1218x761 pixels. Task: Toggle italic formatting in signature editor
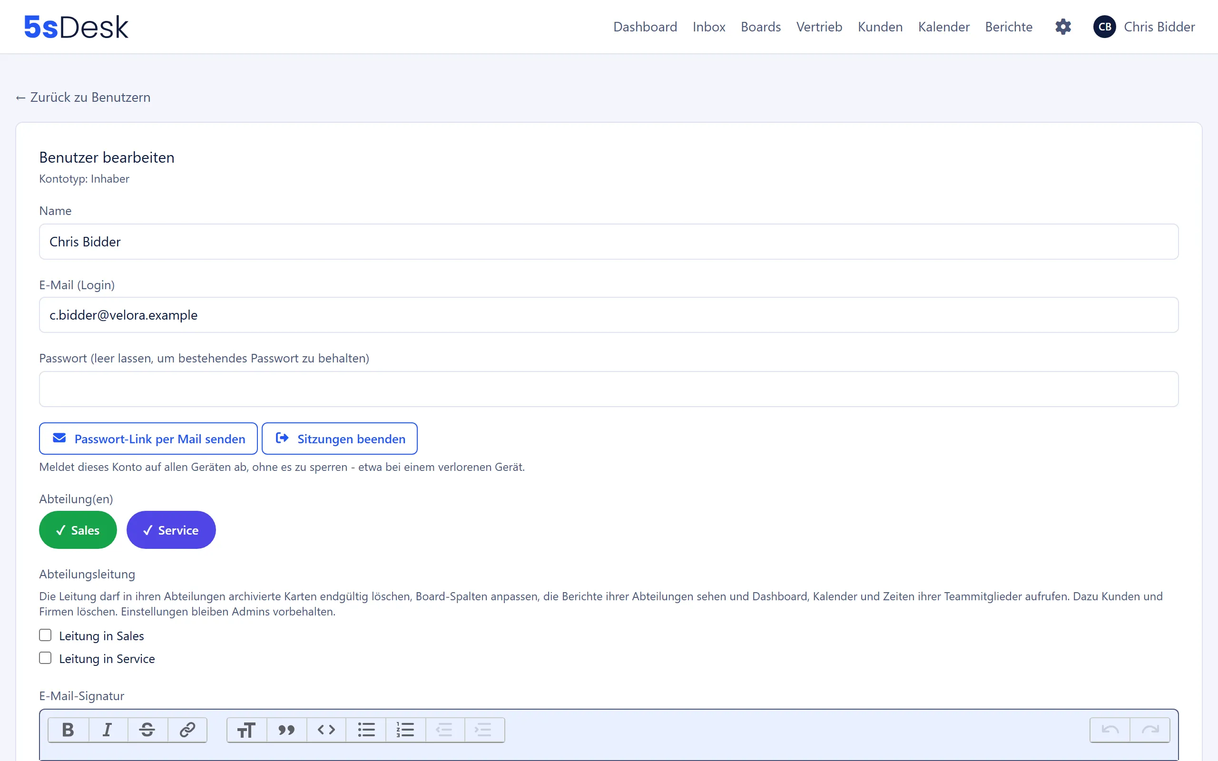pos(107,729)
